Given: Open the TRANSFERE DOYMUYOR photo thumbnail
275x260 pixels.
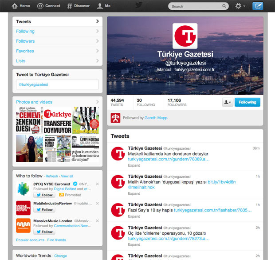Looking at the screenshot, I should (58, 120).
